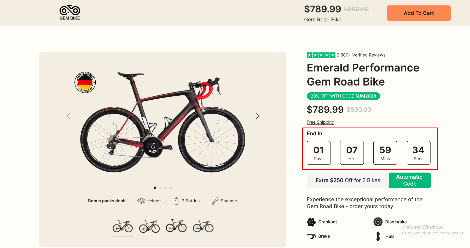Click the Crankset feature icon
470x248 pixels.
tap(311, 222)
